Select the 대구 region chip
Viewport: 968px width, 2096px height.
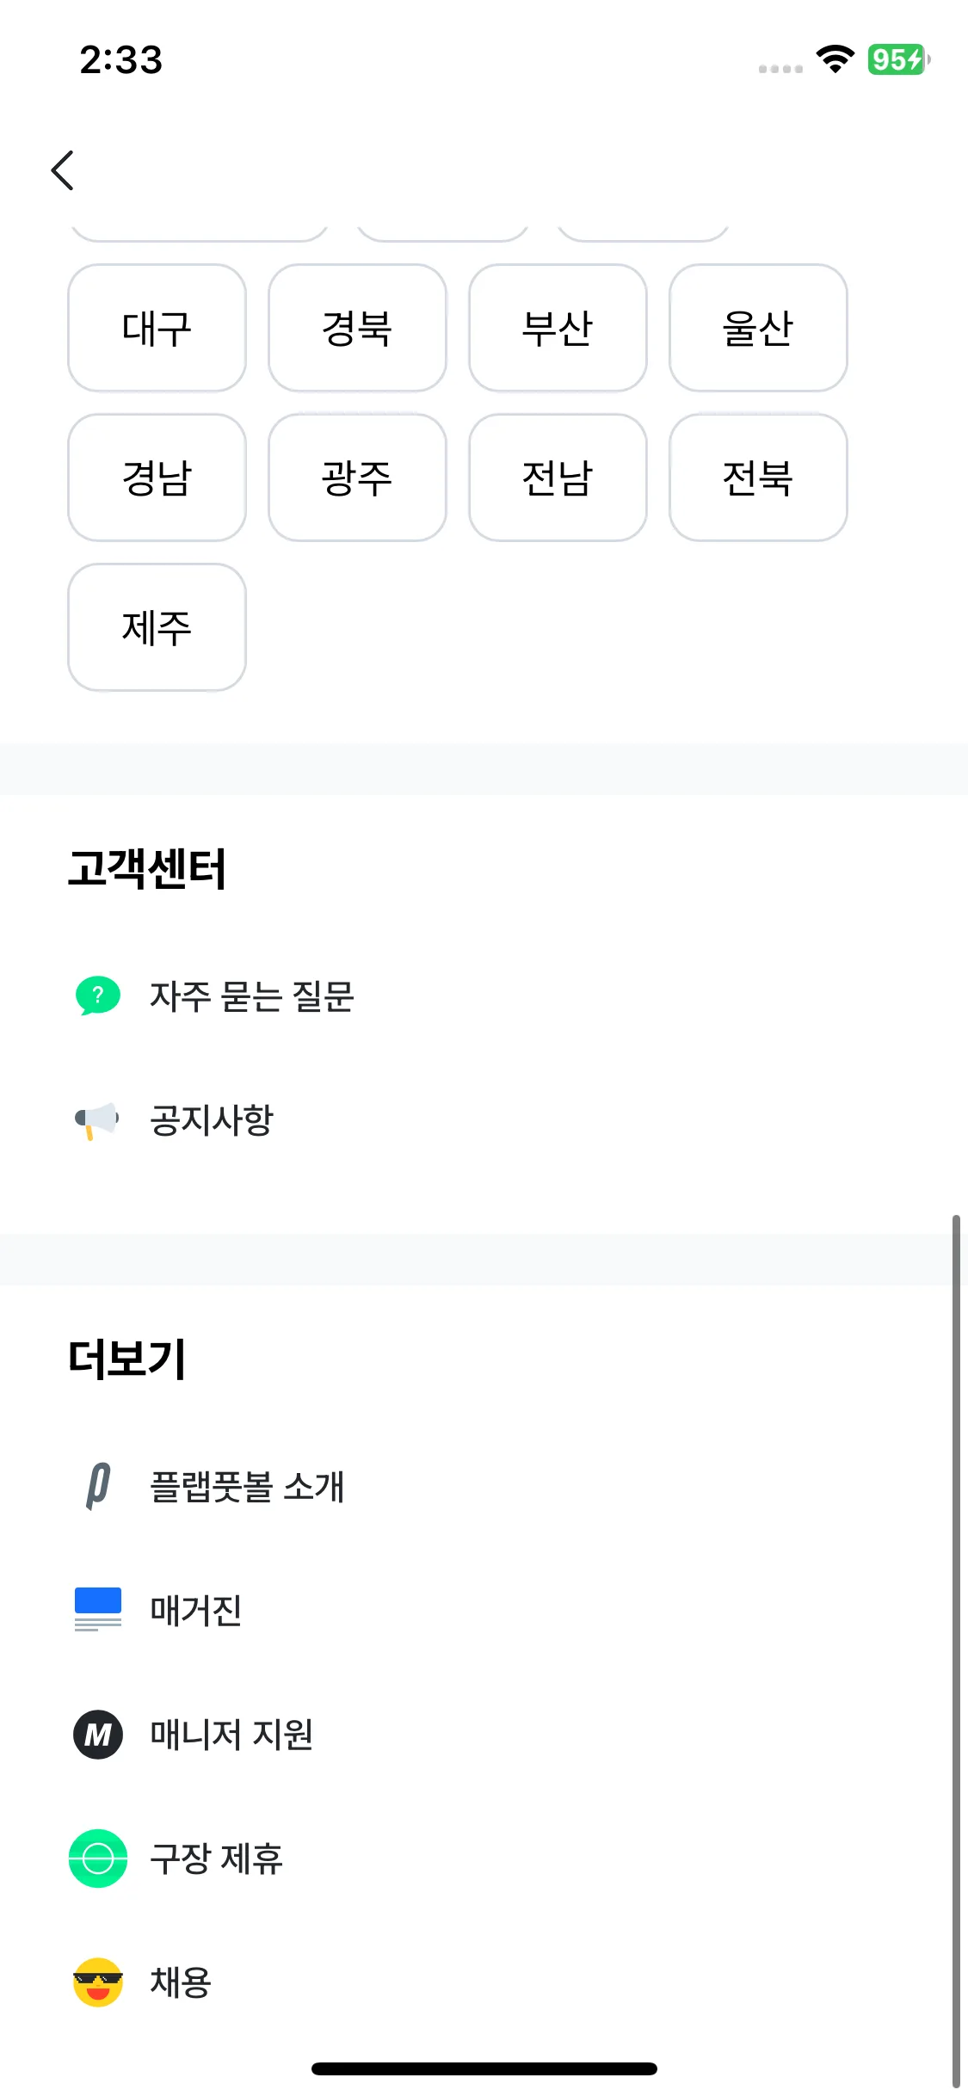(x=157, y=328)
